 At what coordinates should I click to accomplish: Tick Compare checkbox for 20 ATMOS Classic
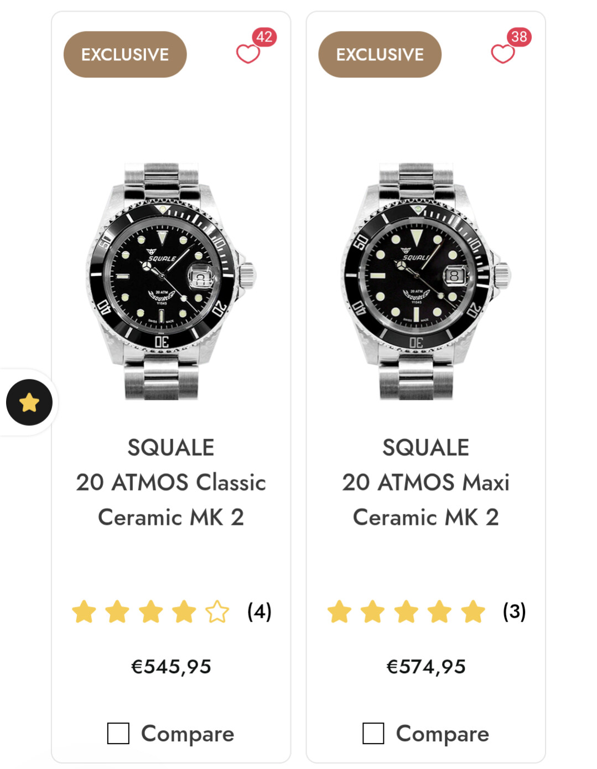[118, 734]
